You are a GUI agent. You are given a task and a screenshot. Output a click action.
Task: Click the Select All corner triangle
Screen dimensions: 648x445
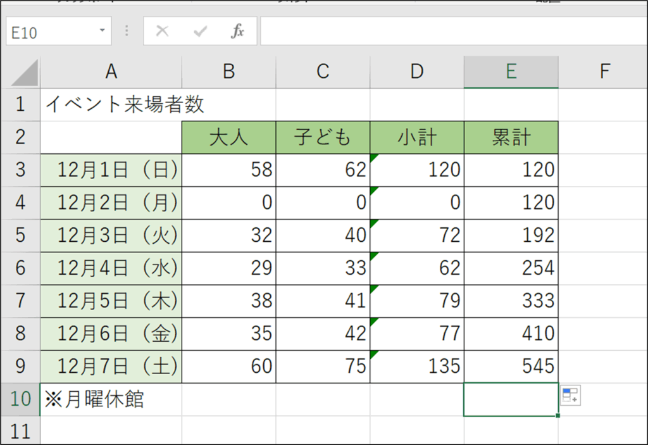(x=25, y=72)
